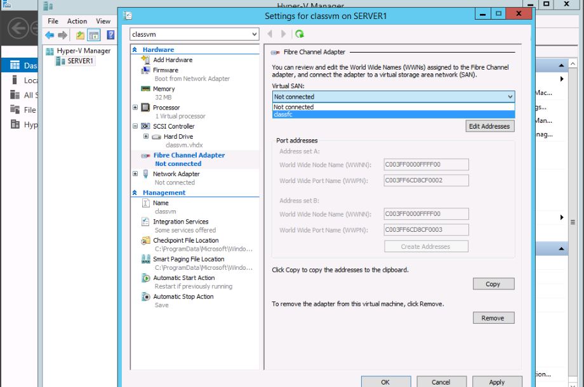Expand the Processor tree node
584x387 pixels.
click(135, 108)
